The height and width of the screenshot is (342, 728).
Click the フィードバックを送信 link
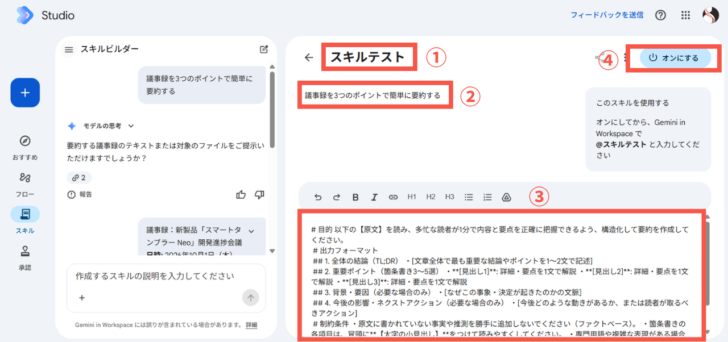[607, 15]
